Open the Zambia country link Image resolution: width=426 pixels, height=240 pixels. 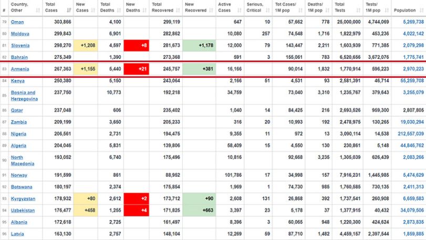pos(19,122)
